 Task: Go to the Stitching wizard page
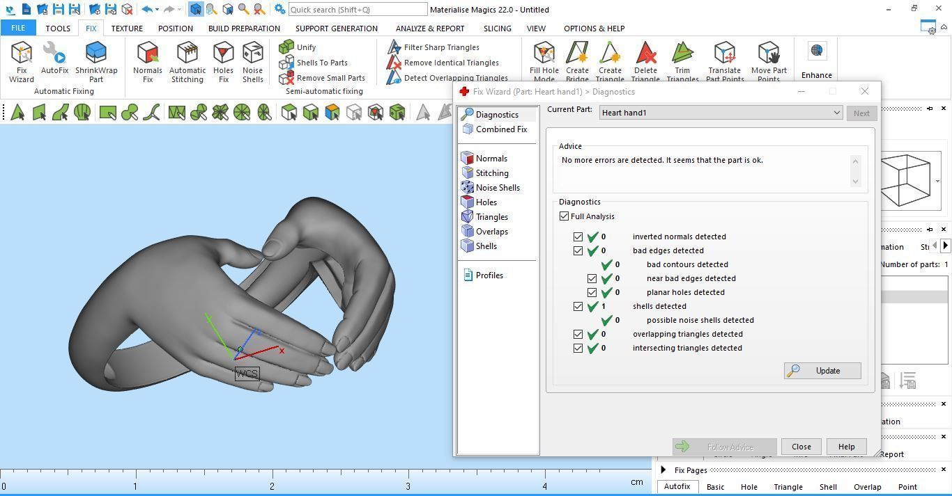click(x=485, y=173)
